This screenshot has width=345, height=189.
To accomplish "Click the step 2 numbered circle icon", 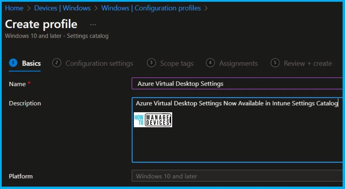I will 57,63.
